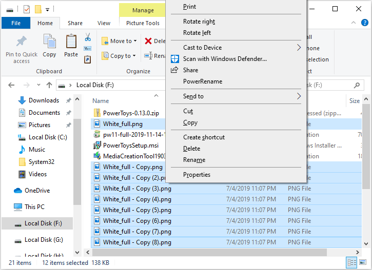Click the Help question mark icon

coord(365,23)
